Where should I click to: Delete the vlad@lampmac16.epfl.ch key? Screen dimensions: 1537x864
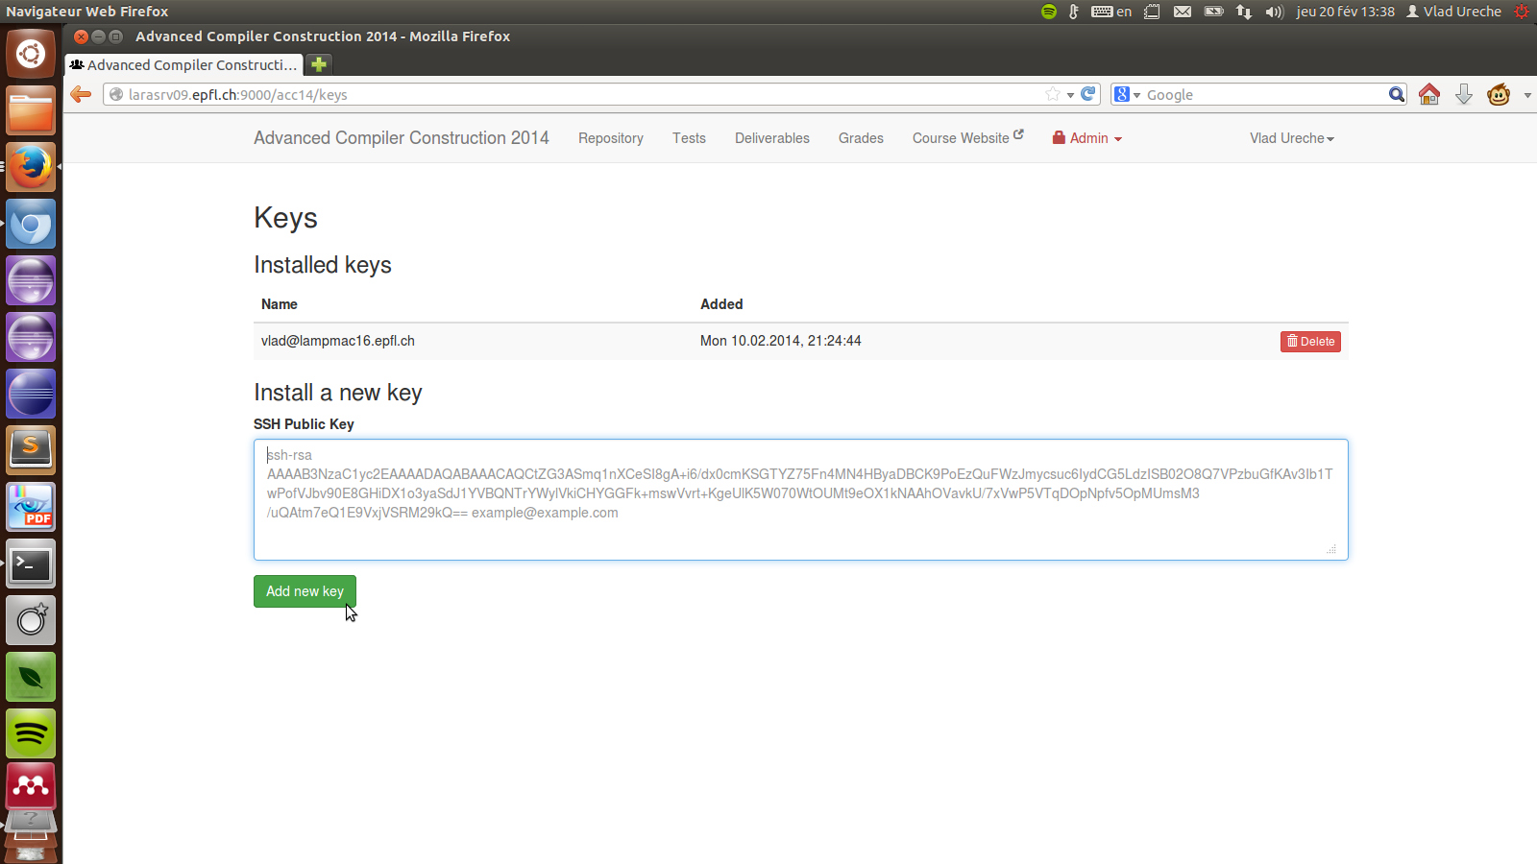pos(1309,341)
